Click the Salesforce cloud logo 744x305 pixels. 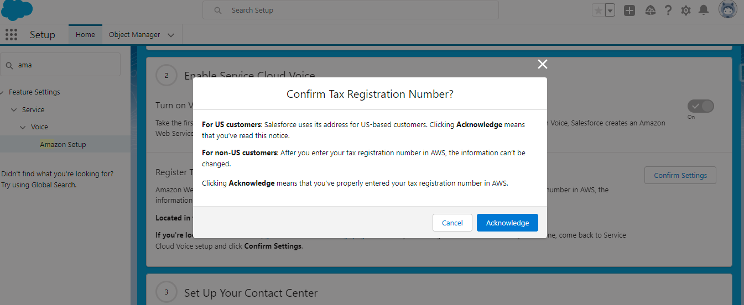pos(17,10)
